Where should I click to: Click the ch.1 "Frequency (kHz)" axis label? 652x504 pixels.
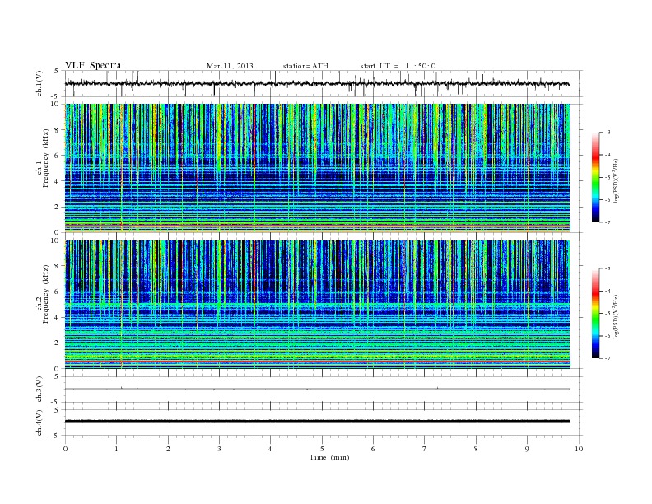tap(46, 158)
